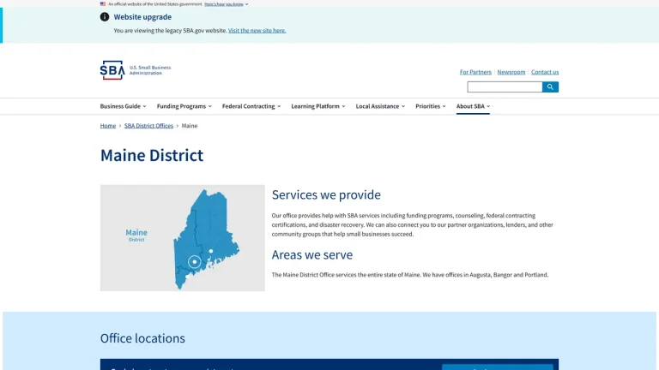
Task: Open the Learning Platform menu
Action: coord(318,106)
